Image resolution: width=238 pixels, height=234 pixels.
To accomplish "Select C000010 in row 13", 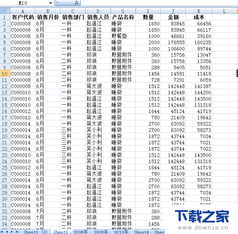I will [x=23, y=92].
